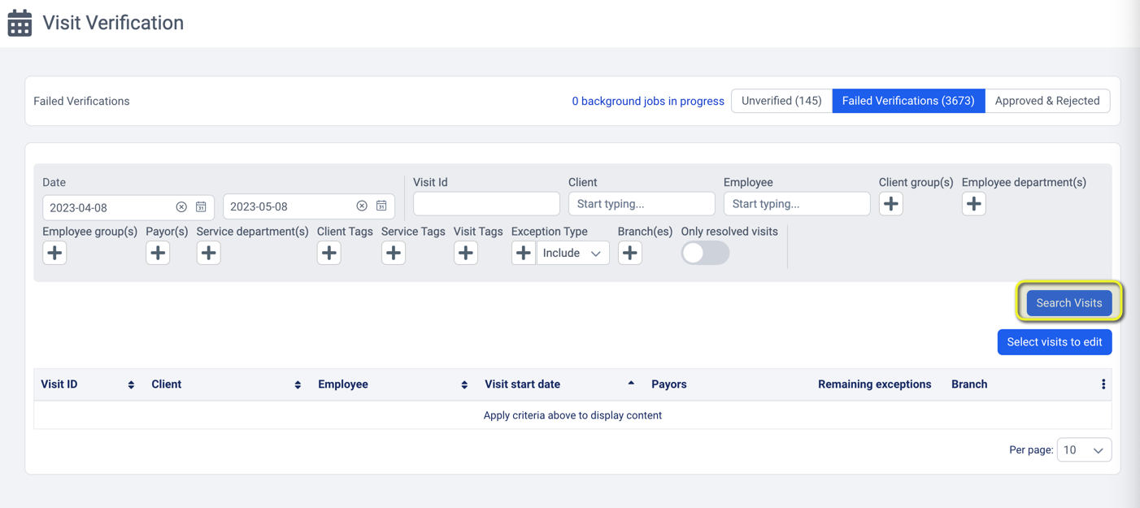Sort table by Employee column

tap(464, 384)
